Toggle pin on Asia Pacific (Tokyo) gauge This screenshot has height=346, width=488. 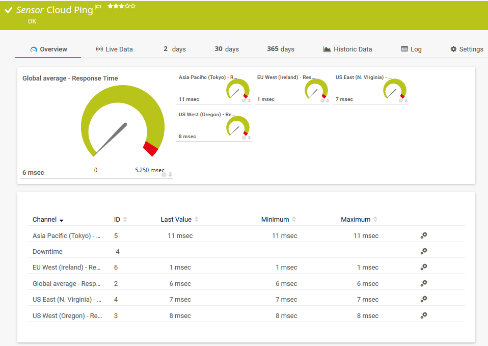[x=249, y=101]
